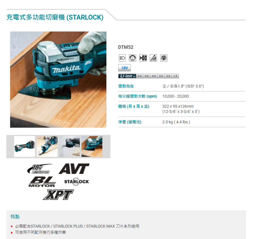Viewport: 264px width, 239px height.
Task: Select third thumbnail of wall cutting
Action: (x=69, y=146)
